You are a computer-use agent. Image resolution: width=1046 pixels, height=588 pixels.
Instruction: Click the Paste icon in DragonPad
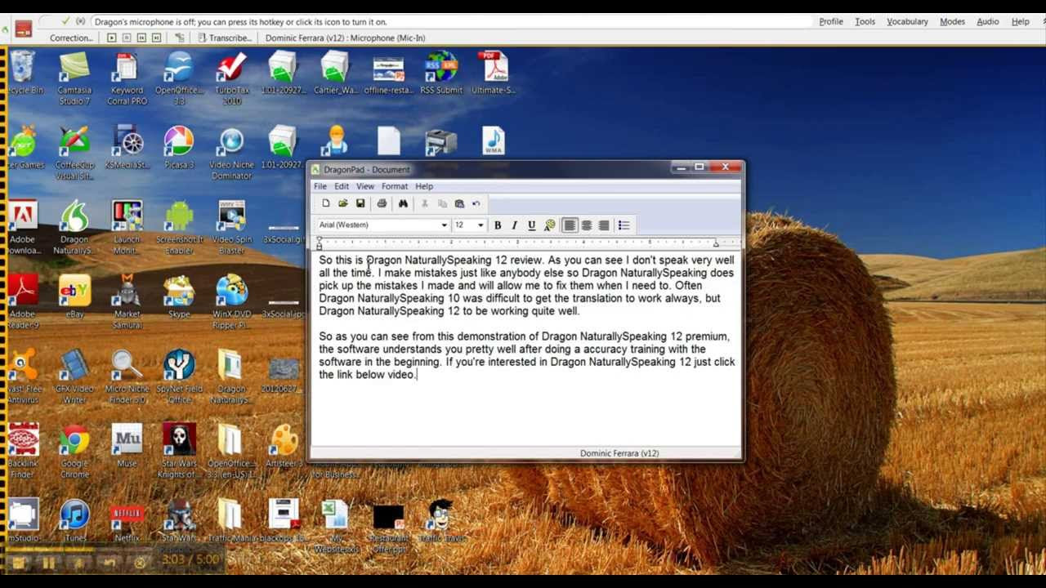coord(459,203)
